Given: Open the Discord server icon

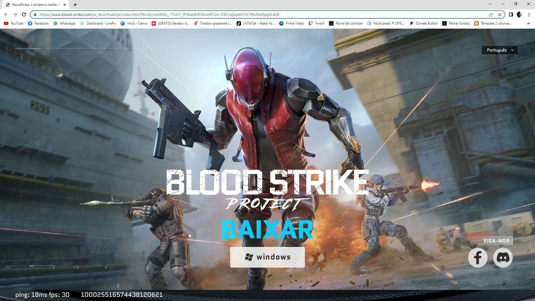Looking at the screenshot, I should pyautogui.click(x=503, y=258).
